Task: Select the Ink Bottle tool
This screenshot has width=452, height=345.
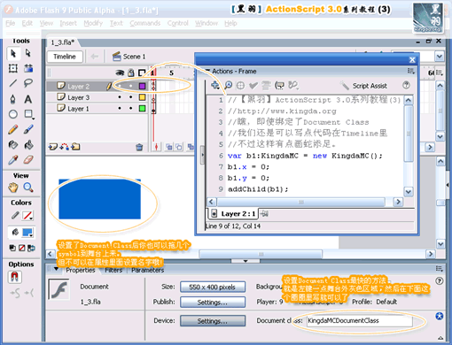Action: (x=13, y=145)
